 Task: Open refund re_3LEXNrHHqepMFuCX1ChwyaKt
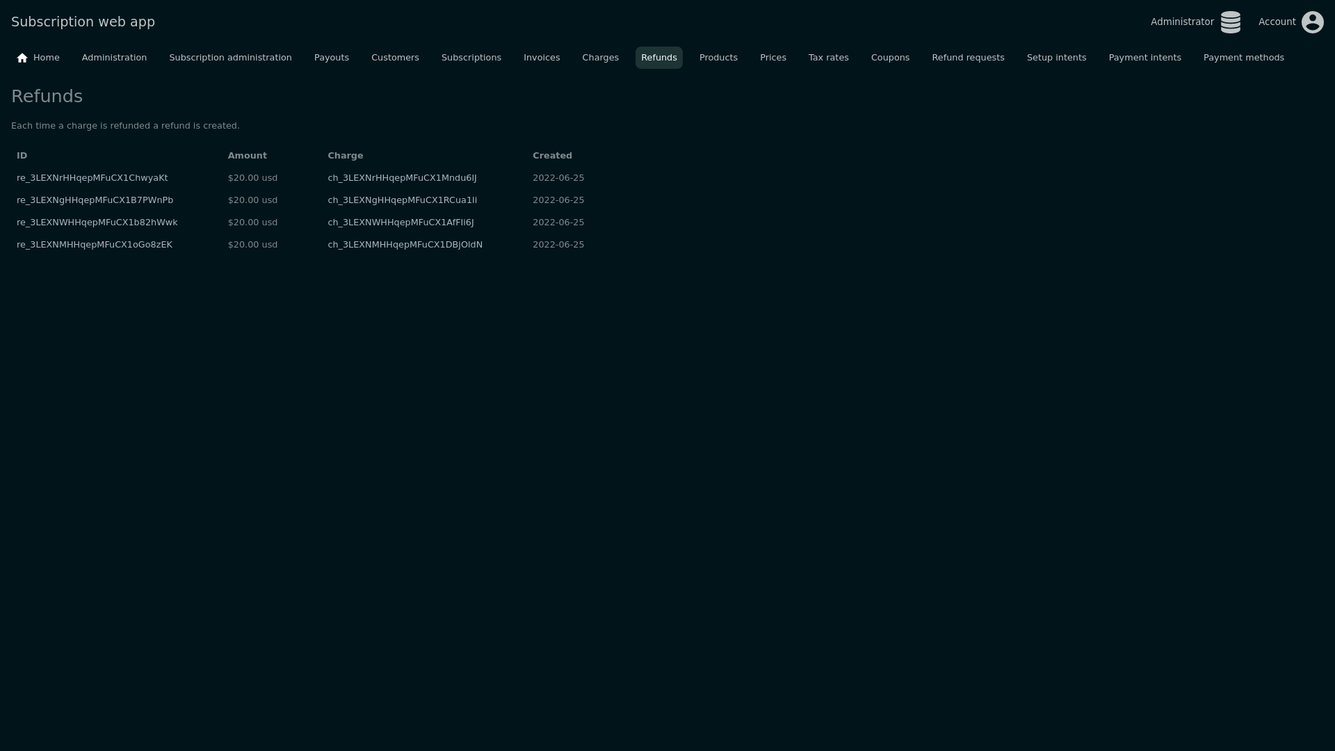(92, 178)
